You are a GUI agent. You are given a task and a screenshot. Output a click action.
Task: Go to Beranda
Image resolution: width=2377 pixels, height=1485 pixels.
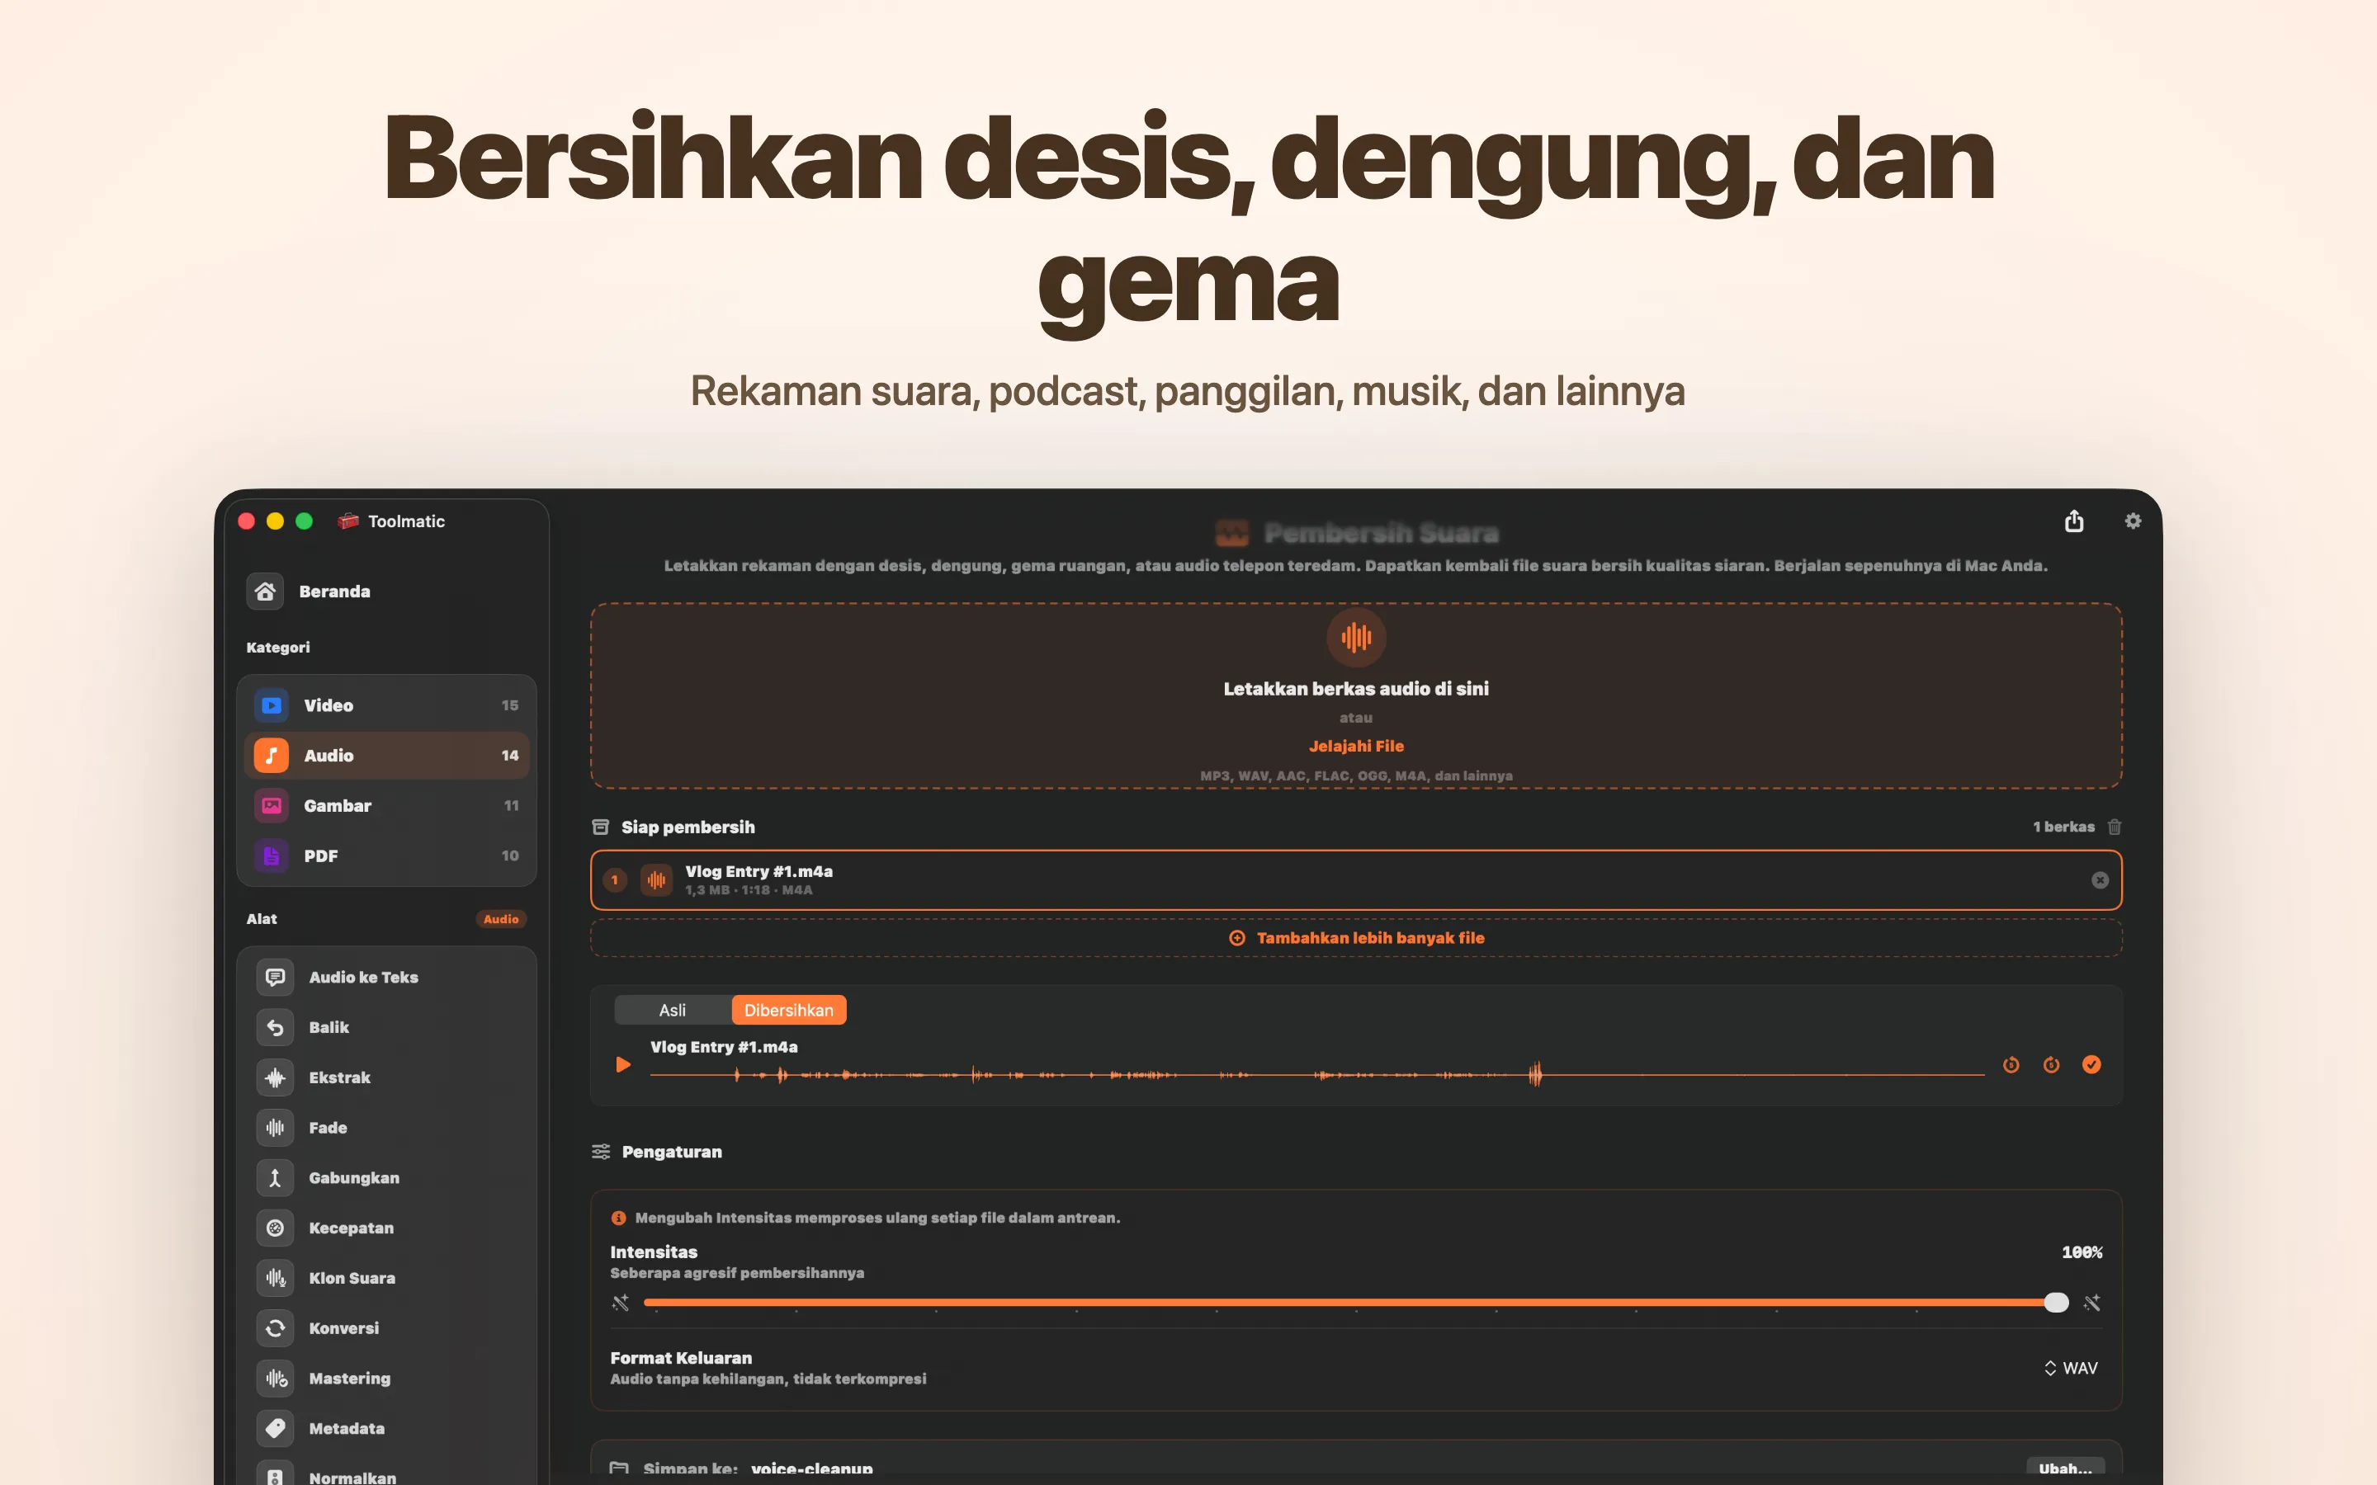(x=387, y=592)
